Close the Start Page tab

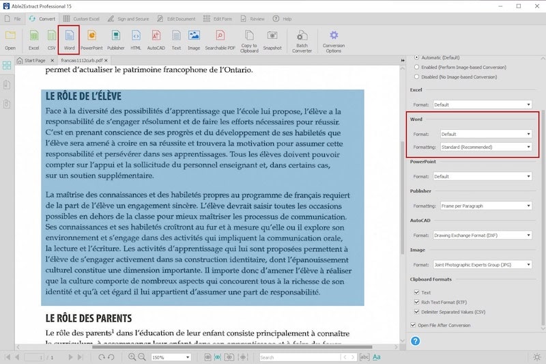(x=53, y=61)
